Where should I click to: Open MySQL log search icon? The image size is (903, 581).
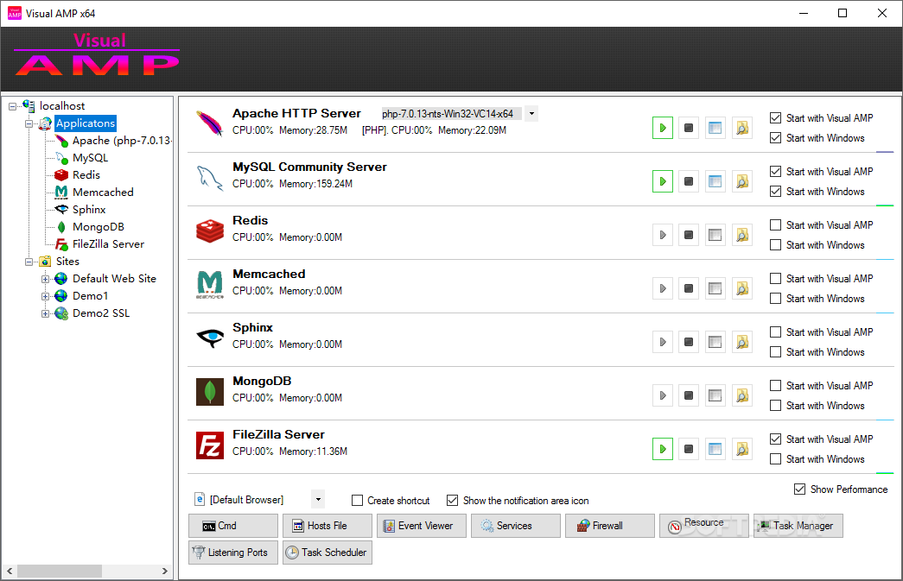742,181
